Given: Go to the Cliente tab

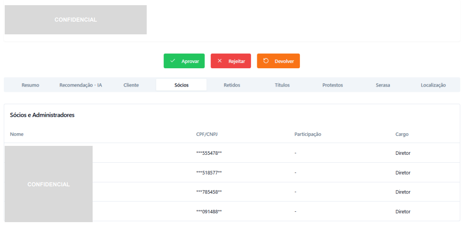Looking at the screenshot, I should 131,85.
